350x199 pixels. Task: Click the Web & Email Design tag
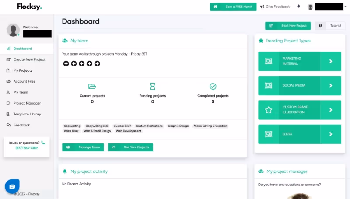(97, 131)
